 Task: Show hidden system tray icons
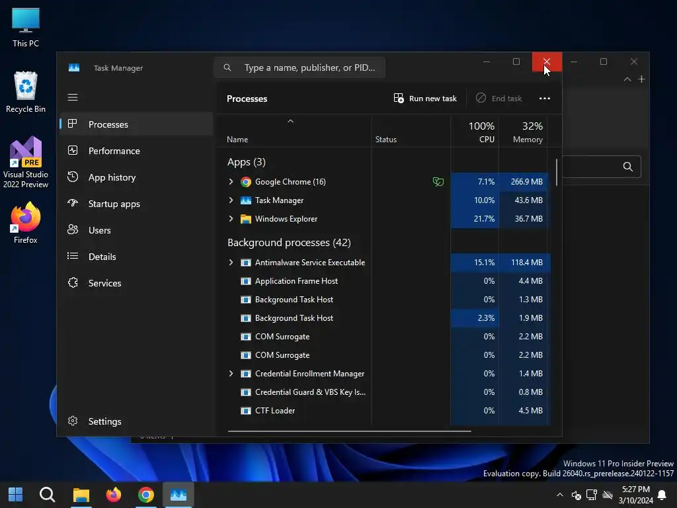click(x=559, y=495)
